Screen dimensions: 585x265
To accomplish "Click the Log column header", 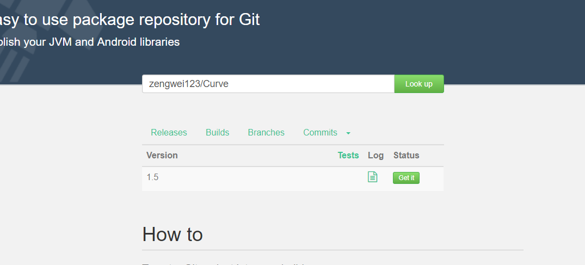I will point(375,156).
